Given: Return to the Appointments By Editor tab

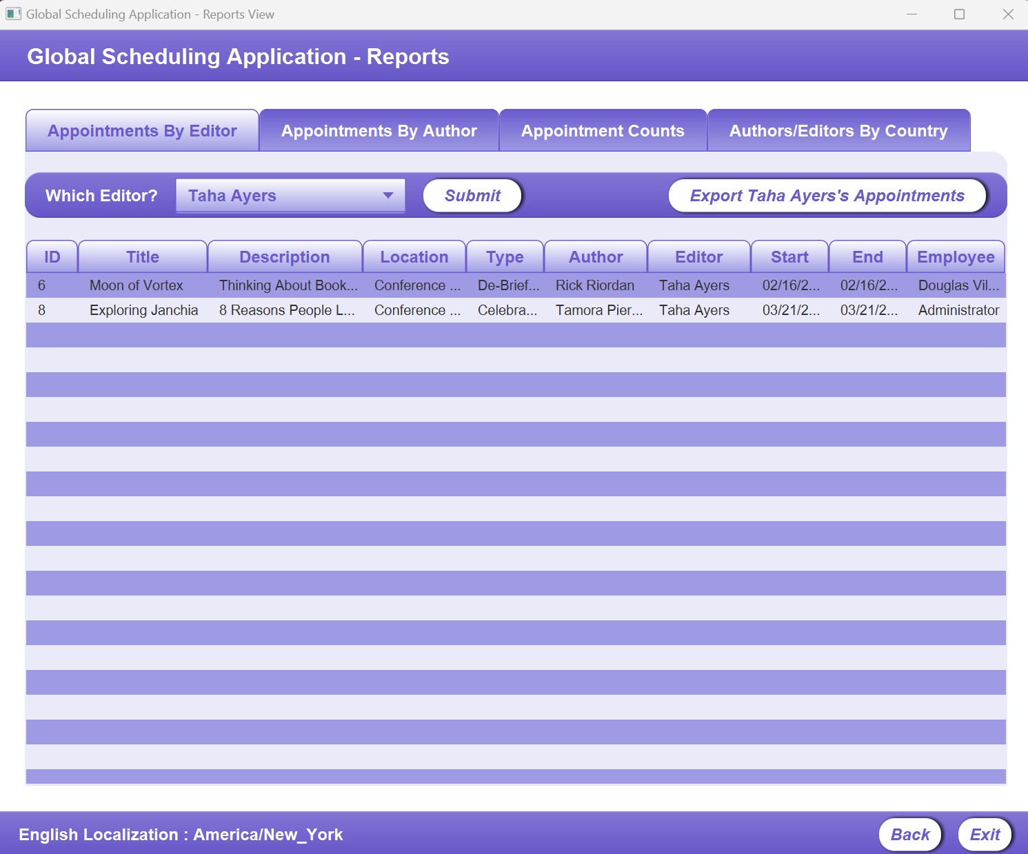Looking at the screenshot, I should tap(141, 130).
